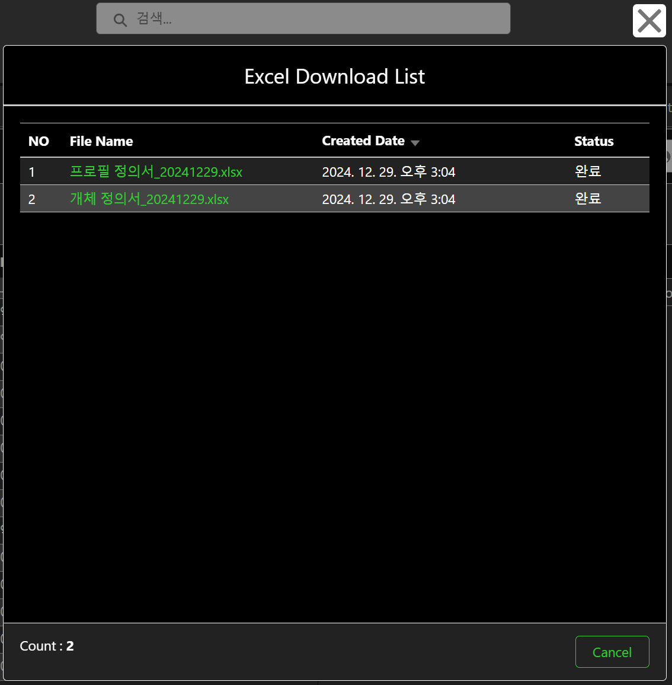The height and width of the screenshot is (685, 672).
Task: Sort by Created Date arrow
Action: point(415,143)
